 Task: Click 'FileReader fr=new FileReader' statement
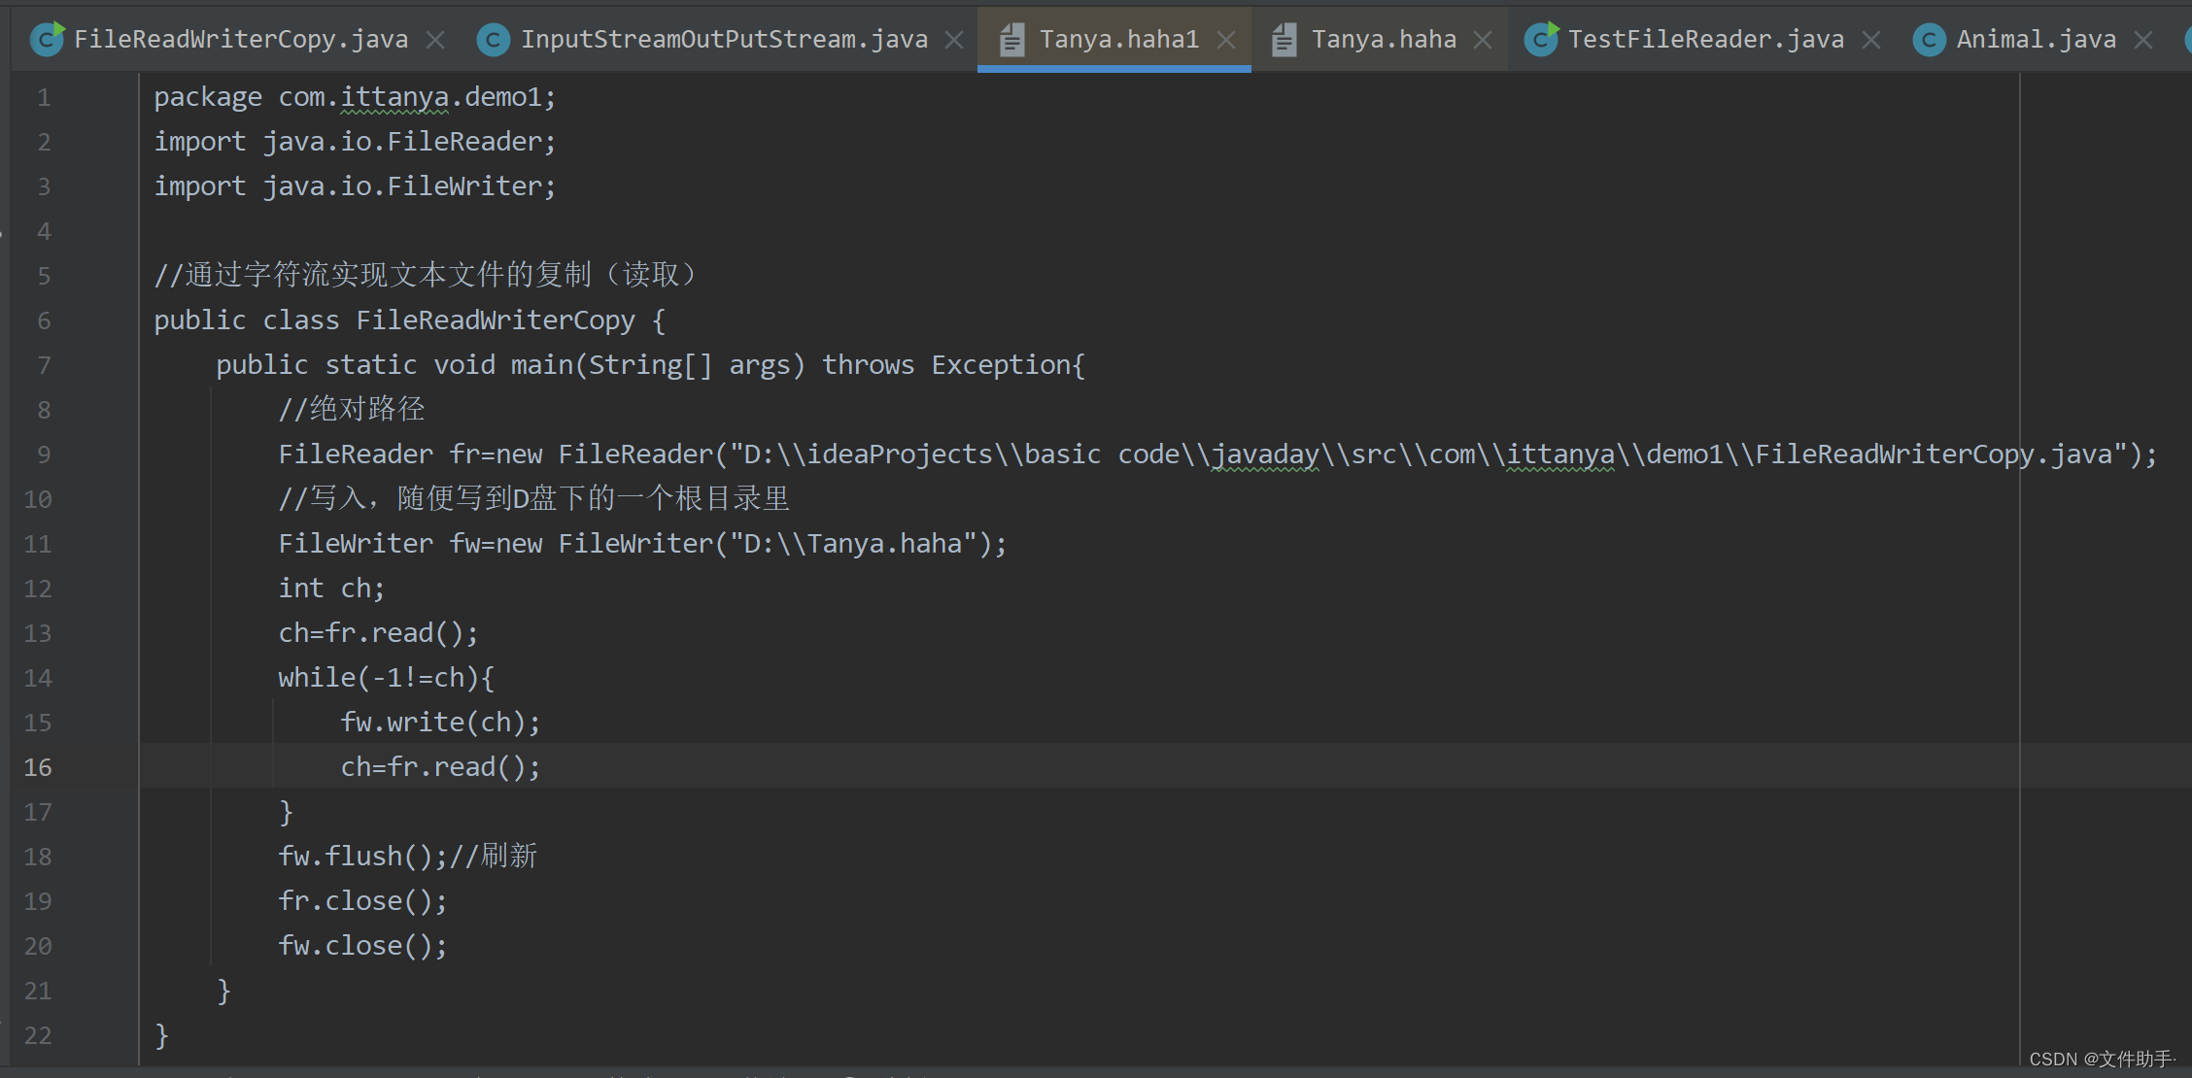[x=1217, y=455]
